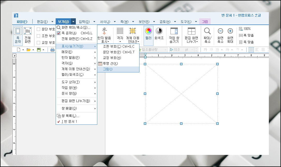Click the Hancom app logo icon
Viewport: 281px width, 167px height.
[16, 15]
